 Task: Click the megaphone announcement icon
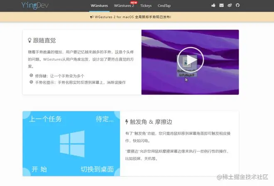92,17
